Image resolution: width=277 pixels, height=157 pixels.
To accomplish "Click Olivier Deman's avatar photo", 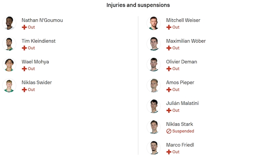I will [153, 65].
